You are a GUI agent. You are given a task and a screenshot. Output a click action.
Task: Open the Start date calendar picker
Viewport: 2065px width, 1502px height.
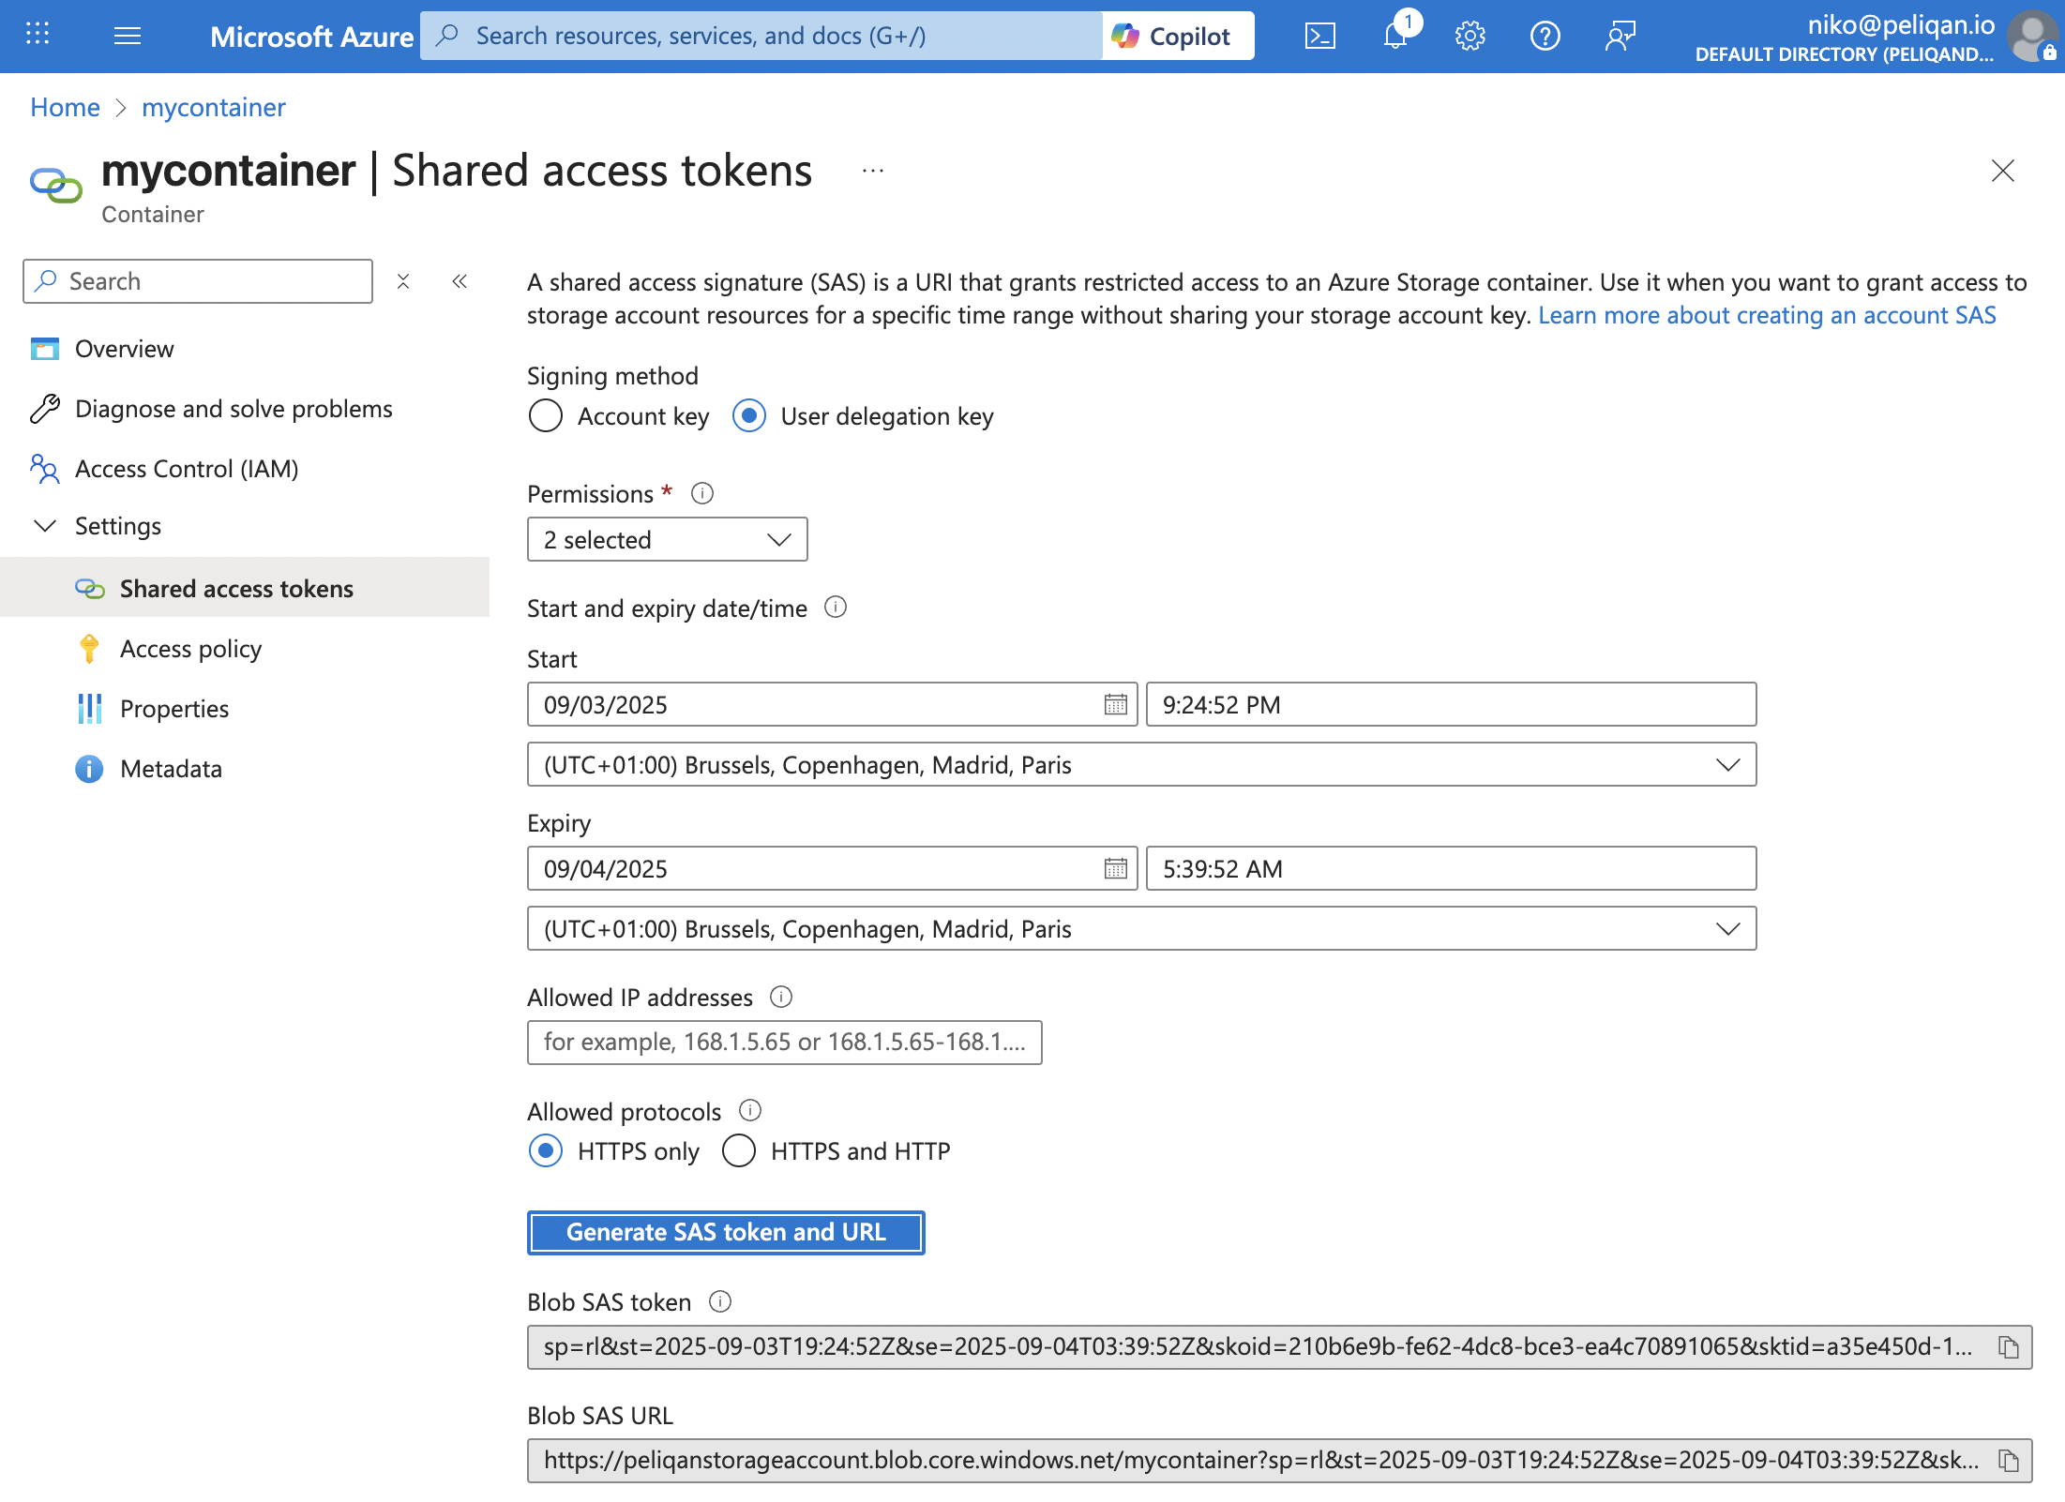pos(1115,704)
